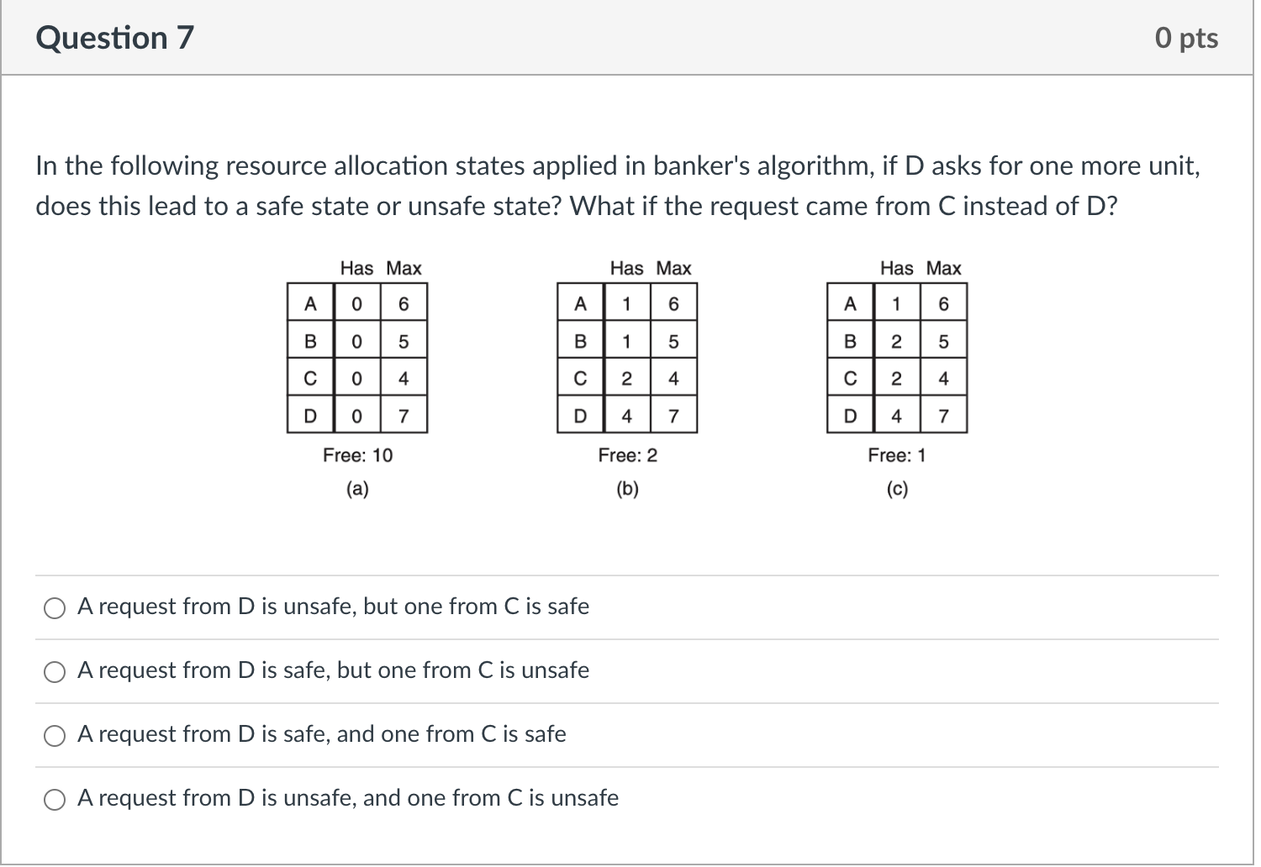Click the 'Free: 2' label under table (b)
1261x867 pixels.
coord(627,455)
